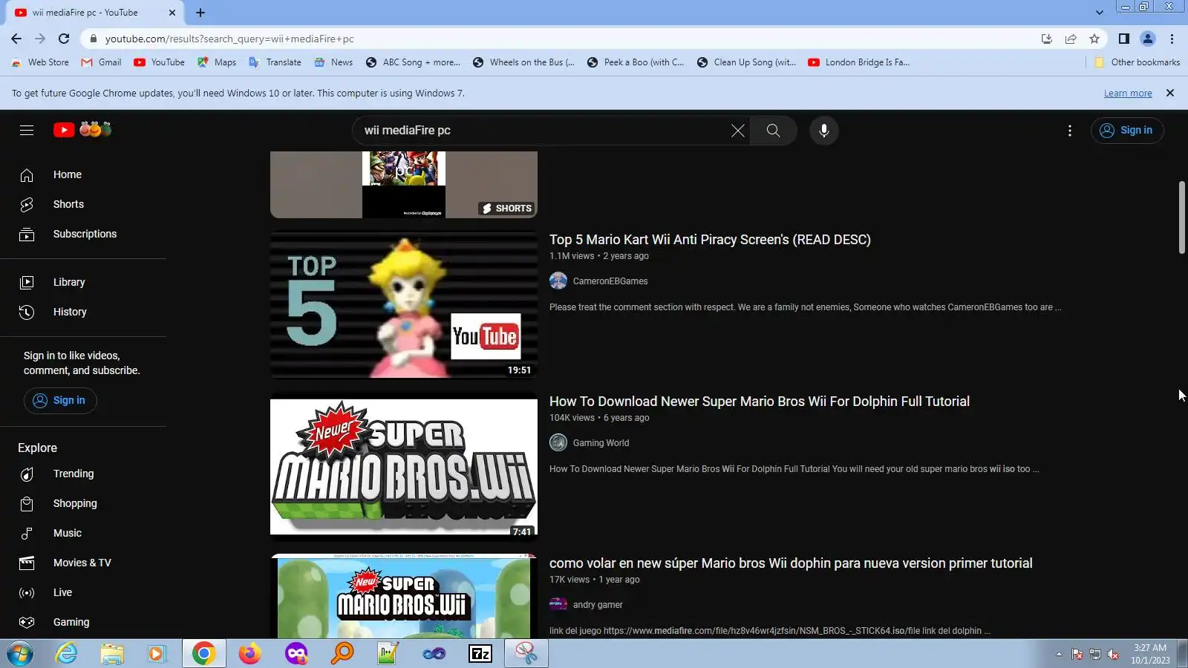Screen dimensions: 1188x668
Task: Clear the search box with the X
Action: (737, 131)
